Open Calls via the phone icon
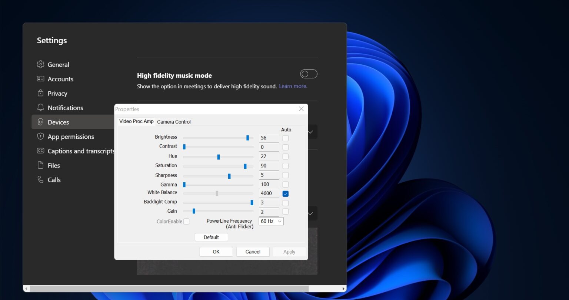This screenshot has height=300, width=569. coord(40,180)
